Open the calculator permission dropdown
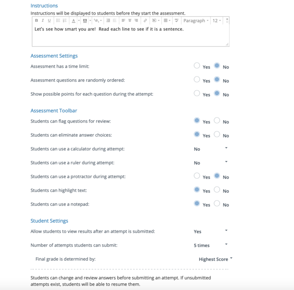The width and height of the screenshot is (294, 290). point(211,149)
